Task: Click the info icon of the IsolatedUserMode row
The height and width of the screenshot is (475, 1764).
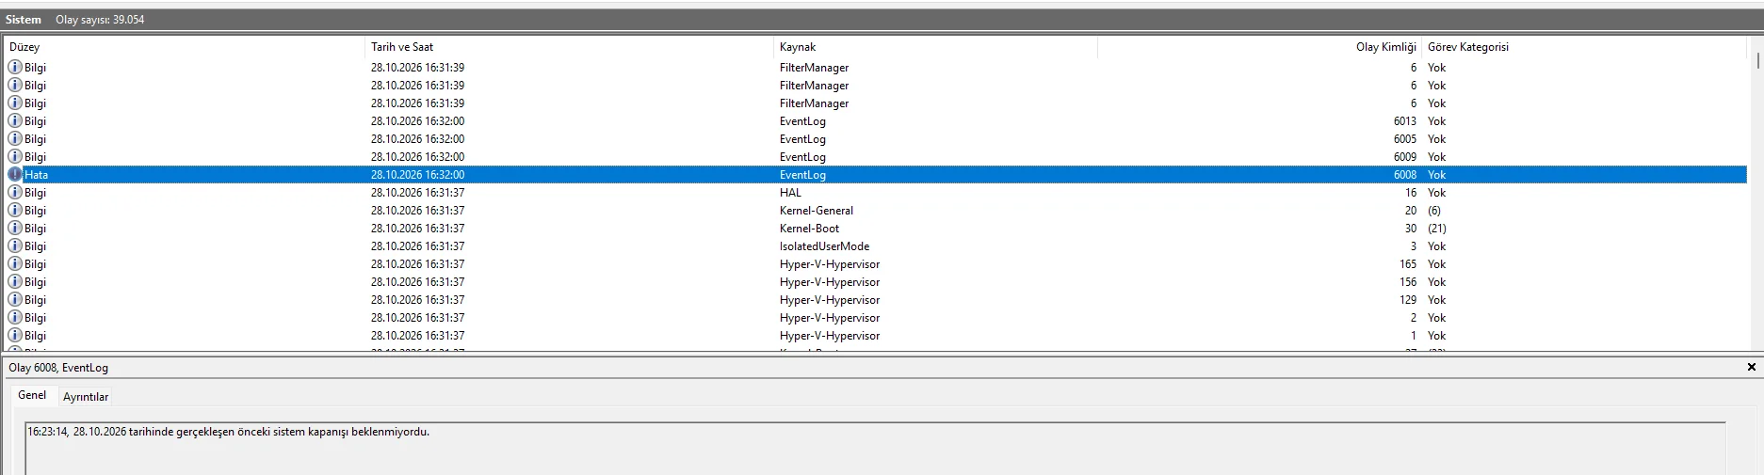Action: pos(15,246)
